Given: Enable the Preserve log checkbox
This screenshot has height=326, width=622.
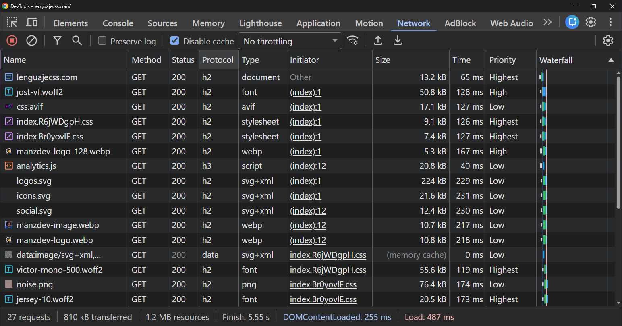Looking at the screenshot, I should [102, 41].
